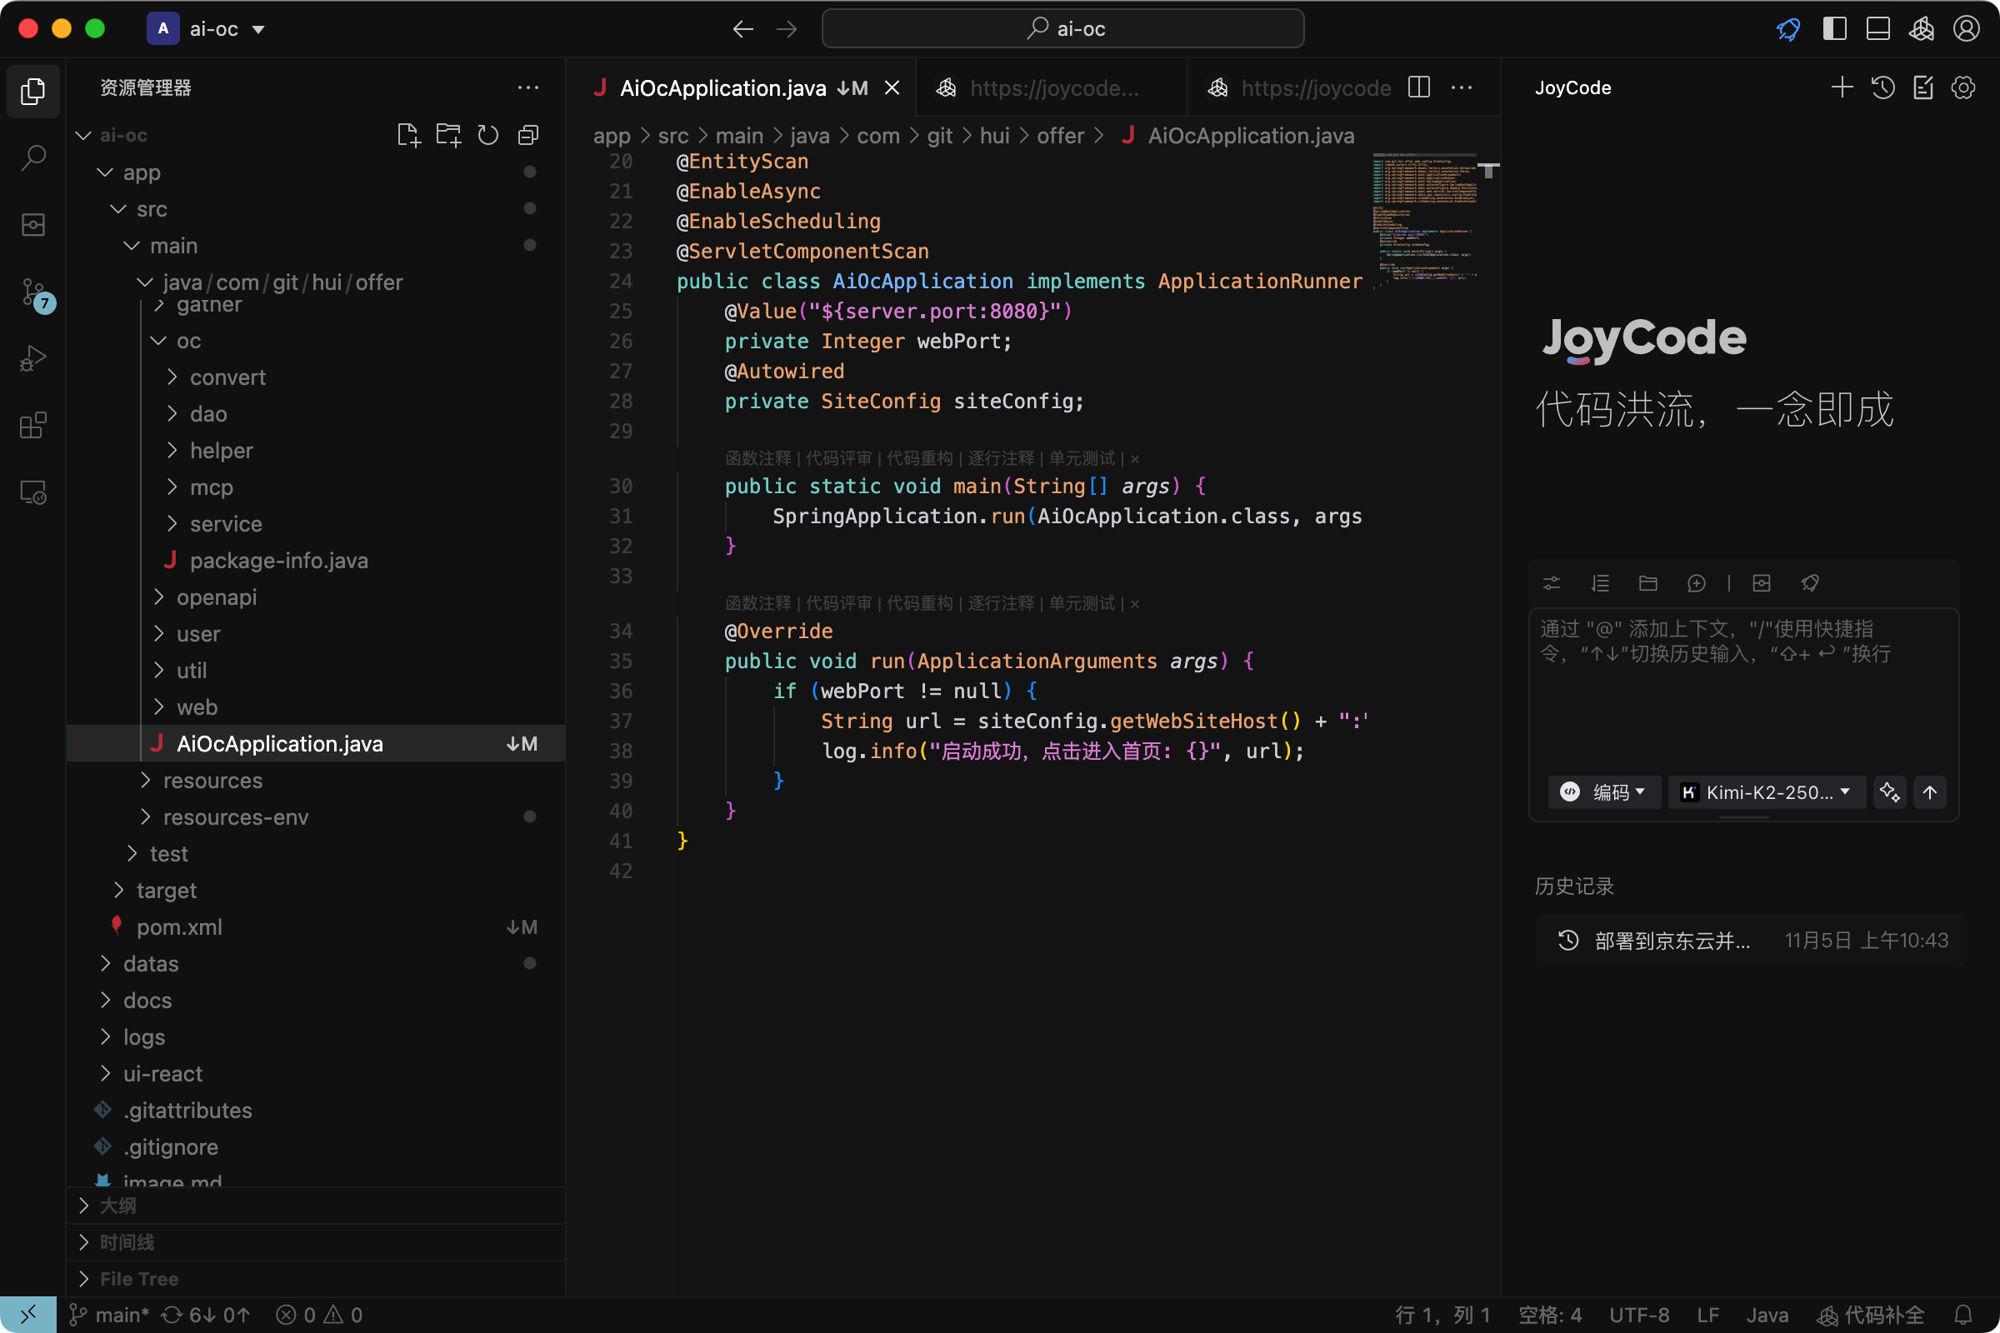This screenshot has width=2000, height=1333.
Task: Refresh the explorer file tree
Action: (488, 135)
